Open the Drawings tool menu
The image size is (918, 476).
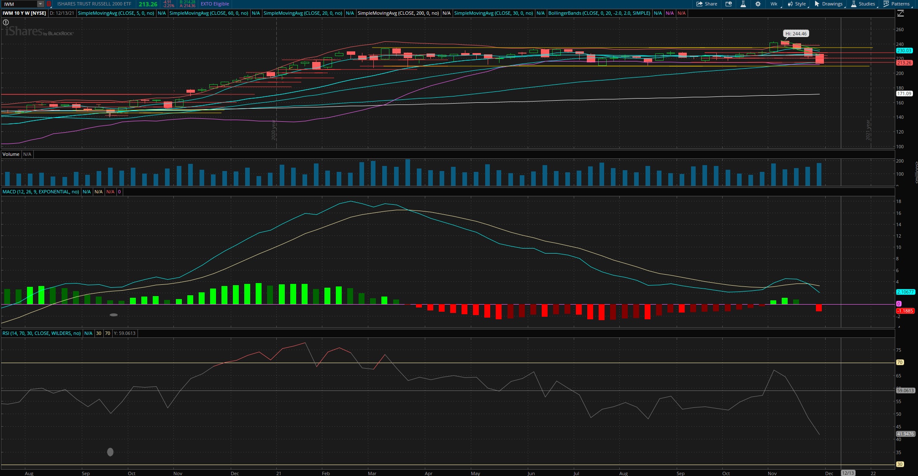[x=828, y=4]
